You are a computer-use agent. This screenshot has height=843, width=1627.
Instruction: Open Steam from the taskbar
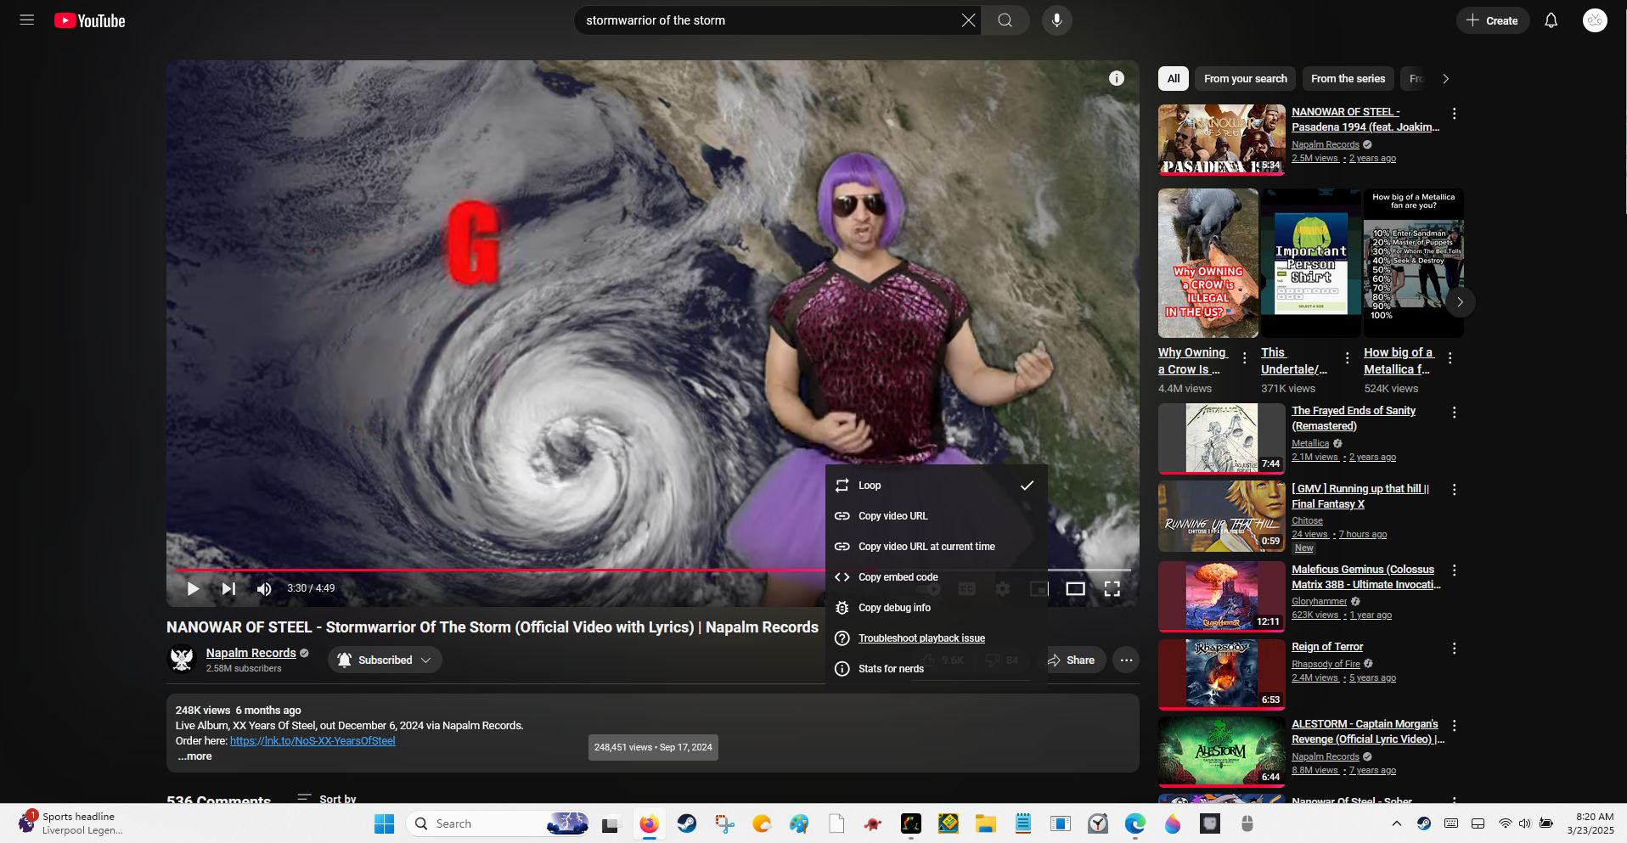686,823
